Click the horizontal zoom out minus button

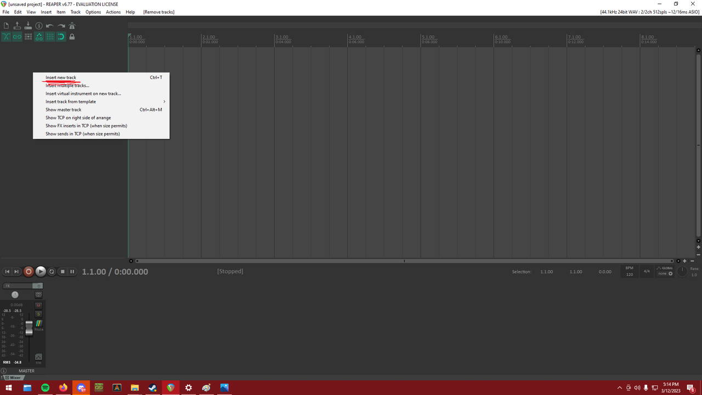click(x=692, y=261)
